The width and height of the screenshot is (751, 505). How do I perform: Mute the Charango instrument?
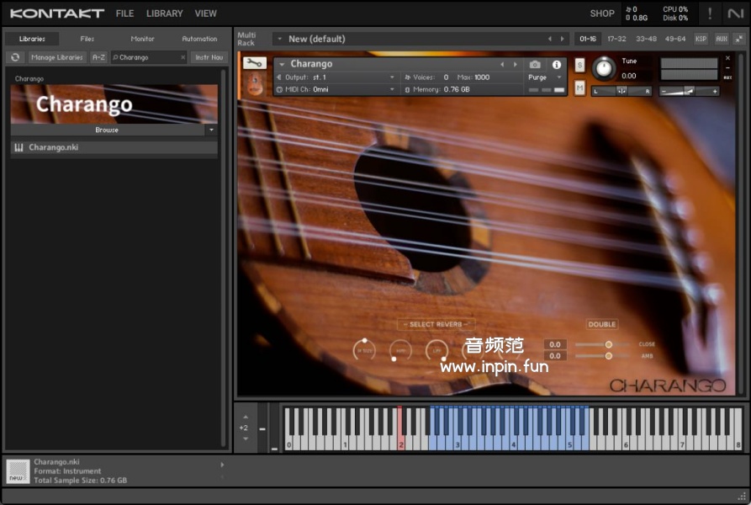(579, 88)
